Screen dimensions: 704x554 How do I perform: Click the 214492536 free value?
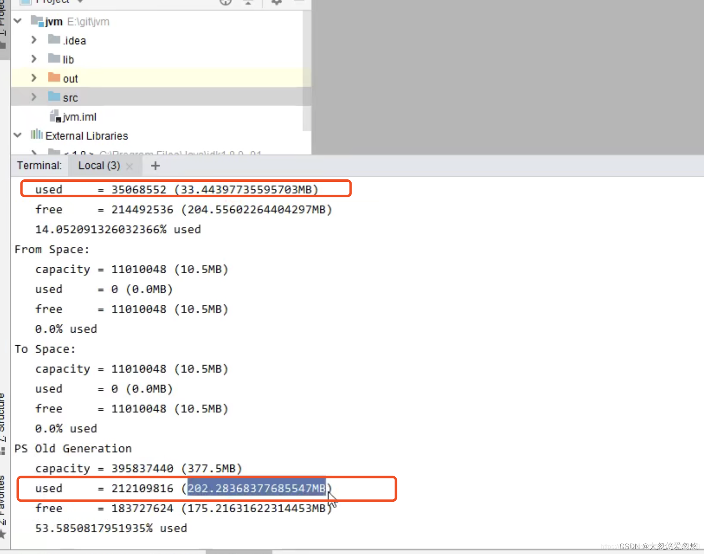tap(142, 210)
